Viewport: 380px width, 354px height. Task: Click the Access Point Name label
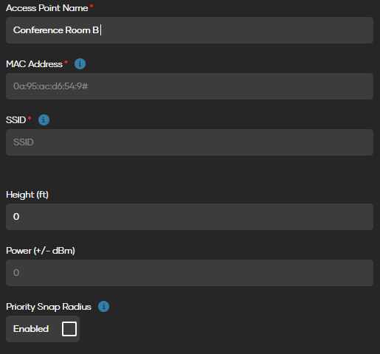point(47,8)
